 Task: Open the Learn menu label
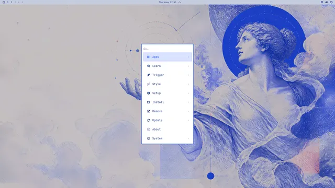click(157, 66)
